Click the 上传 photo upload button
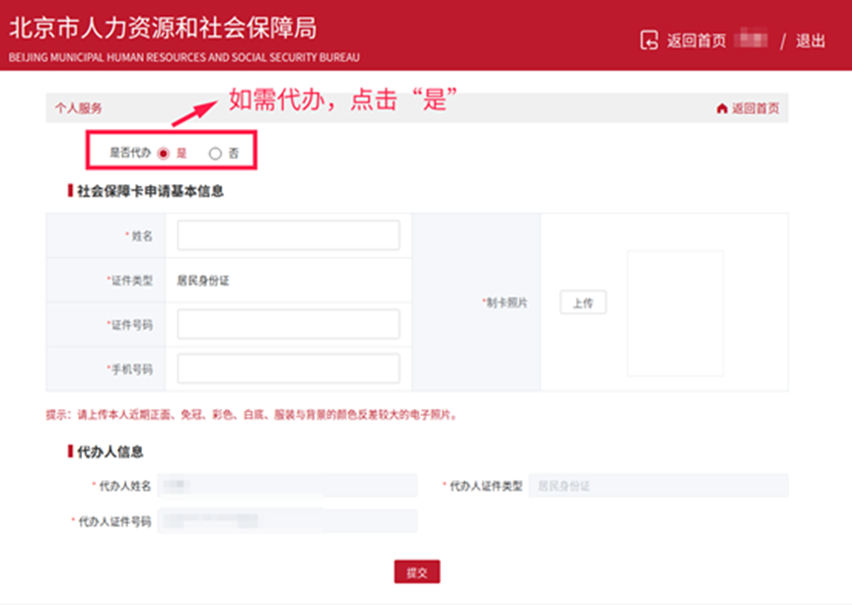The height and width of the screenshot is (605, 852). [x=583, y=302]
